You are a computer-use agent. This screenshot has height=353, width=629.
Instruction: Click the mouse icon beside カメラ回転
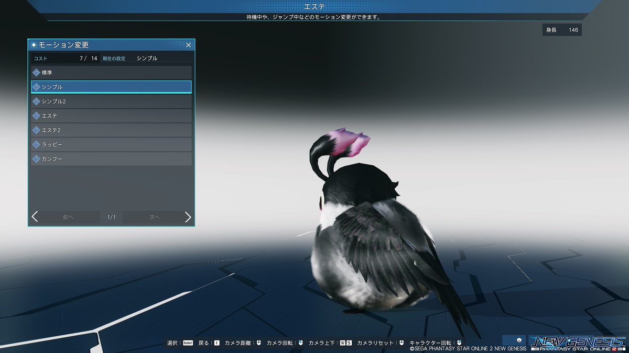301,343
